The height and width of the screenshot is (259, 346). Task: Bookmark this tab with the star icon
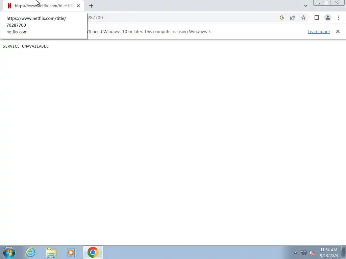303,18
